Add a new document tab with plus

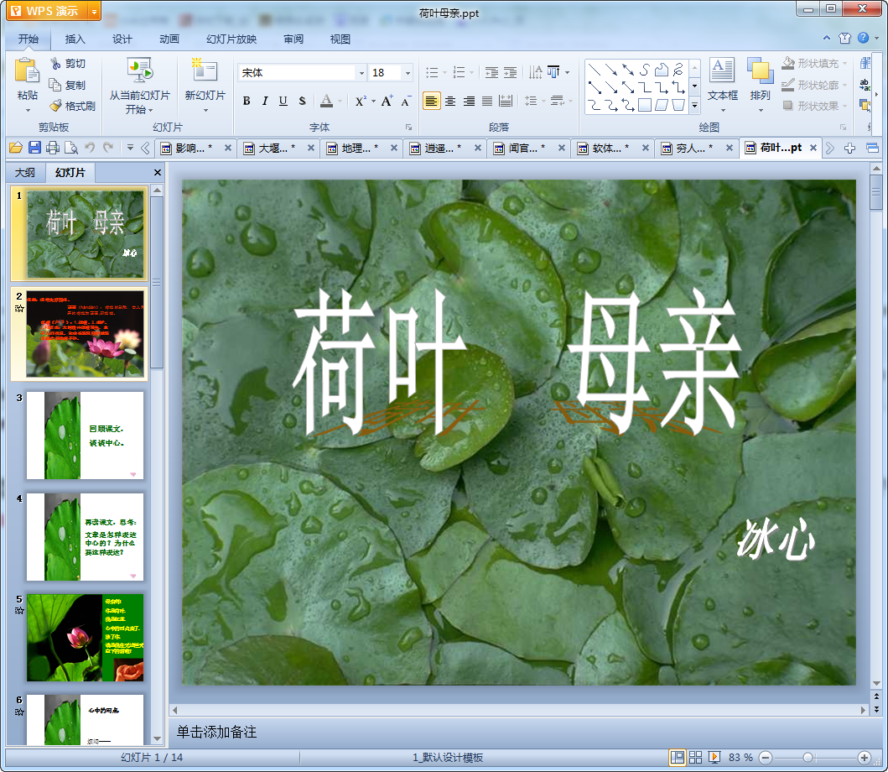coord(849,148)
